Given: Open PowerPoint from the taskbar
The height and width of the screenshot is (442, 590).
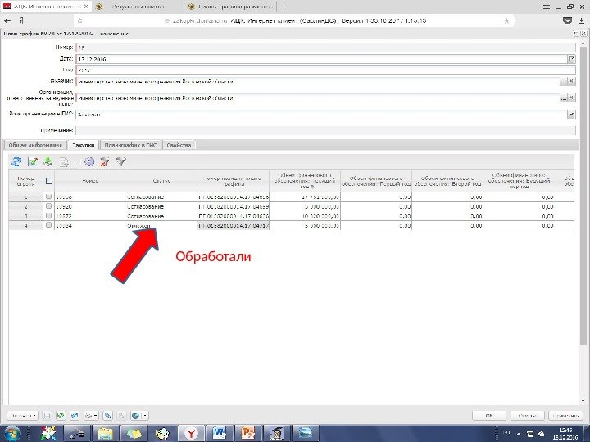Looking at the screenshot, I should [248, 433].
